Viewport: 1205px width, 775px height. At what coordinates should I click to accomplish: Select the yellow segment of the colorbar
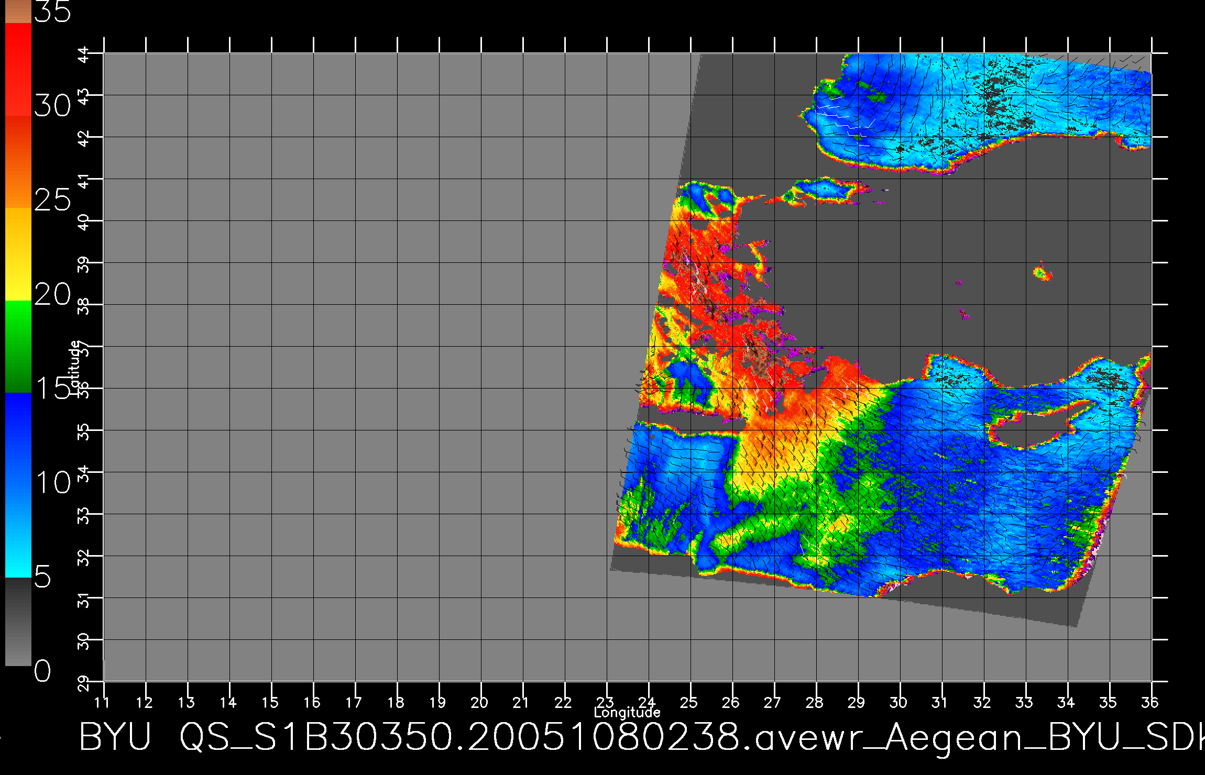pyautogui.click(x=18, y=254)
